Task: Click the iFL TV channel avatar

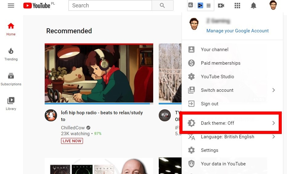Action: click(x=165, y=115)
